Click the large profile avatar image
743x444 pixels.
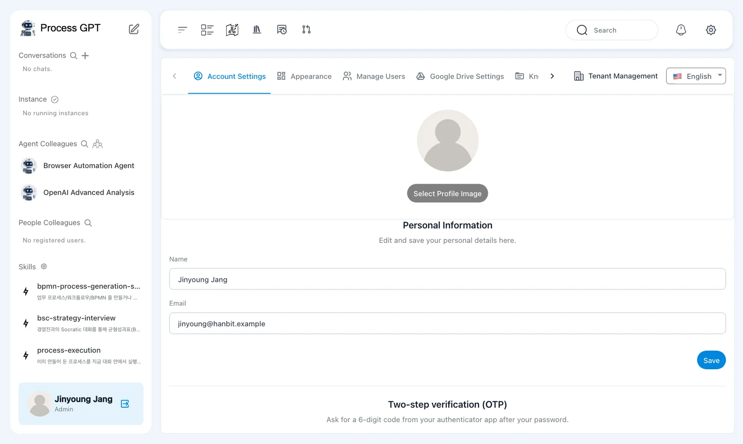[448, 141]
